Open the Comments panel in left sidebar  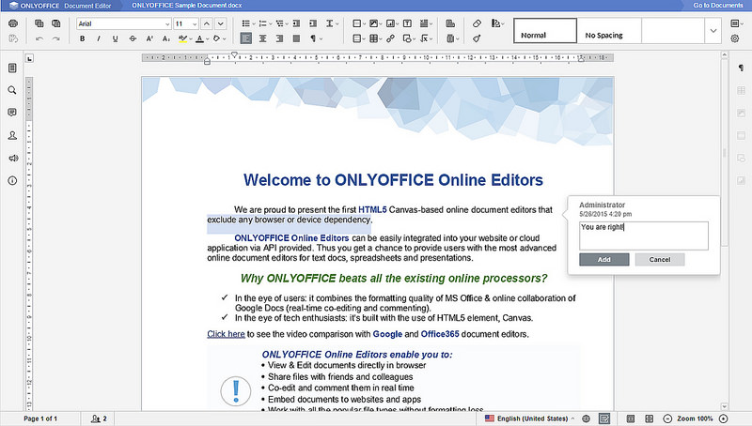point(13,112)
